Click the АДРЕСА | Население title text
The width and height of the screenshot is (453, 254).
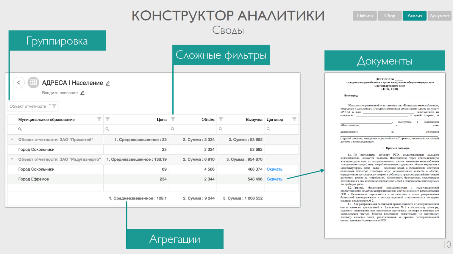tap(73, 83)
